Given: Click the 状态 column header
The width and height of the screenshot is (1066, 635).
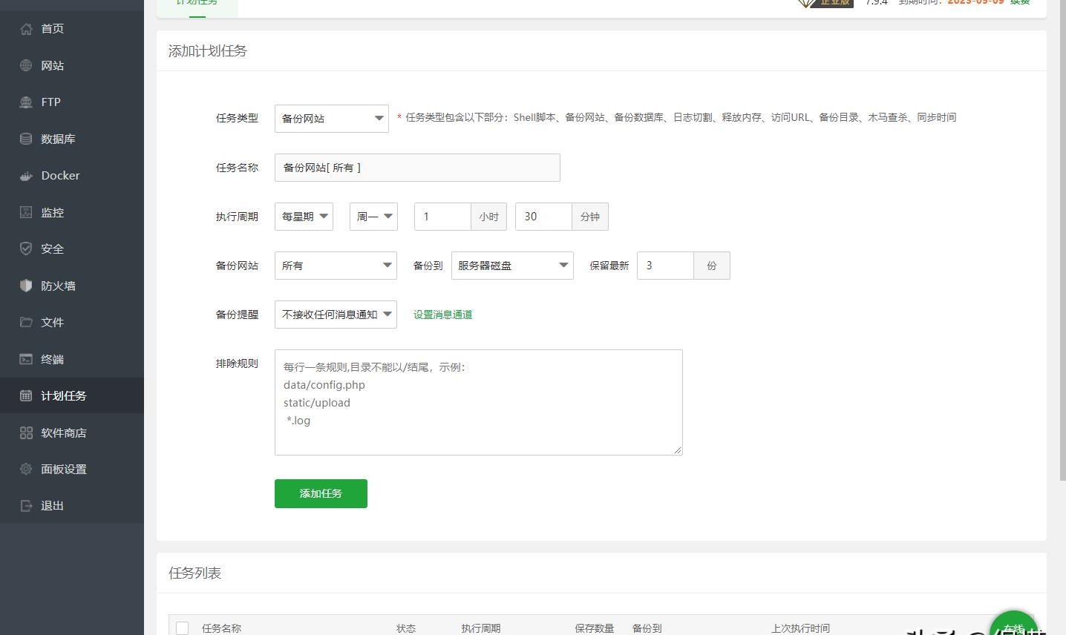Looking at the screenshot, I should point(406,628).
